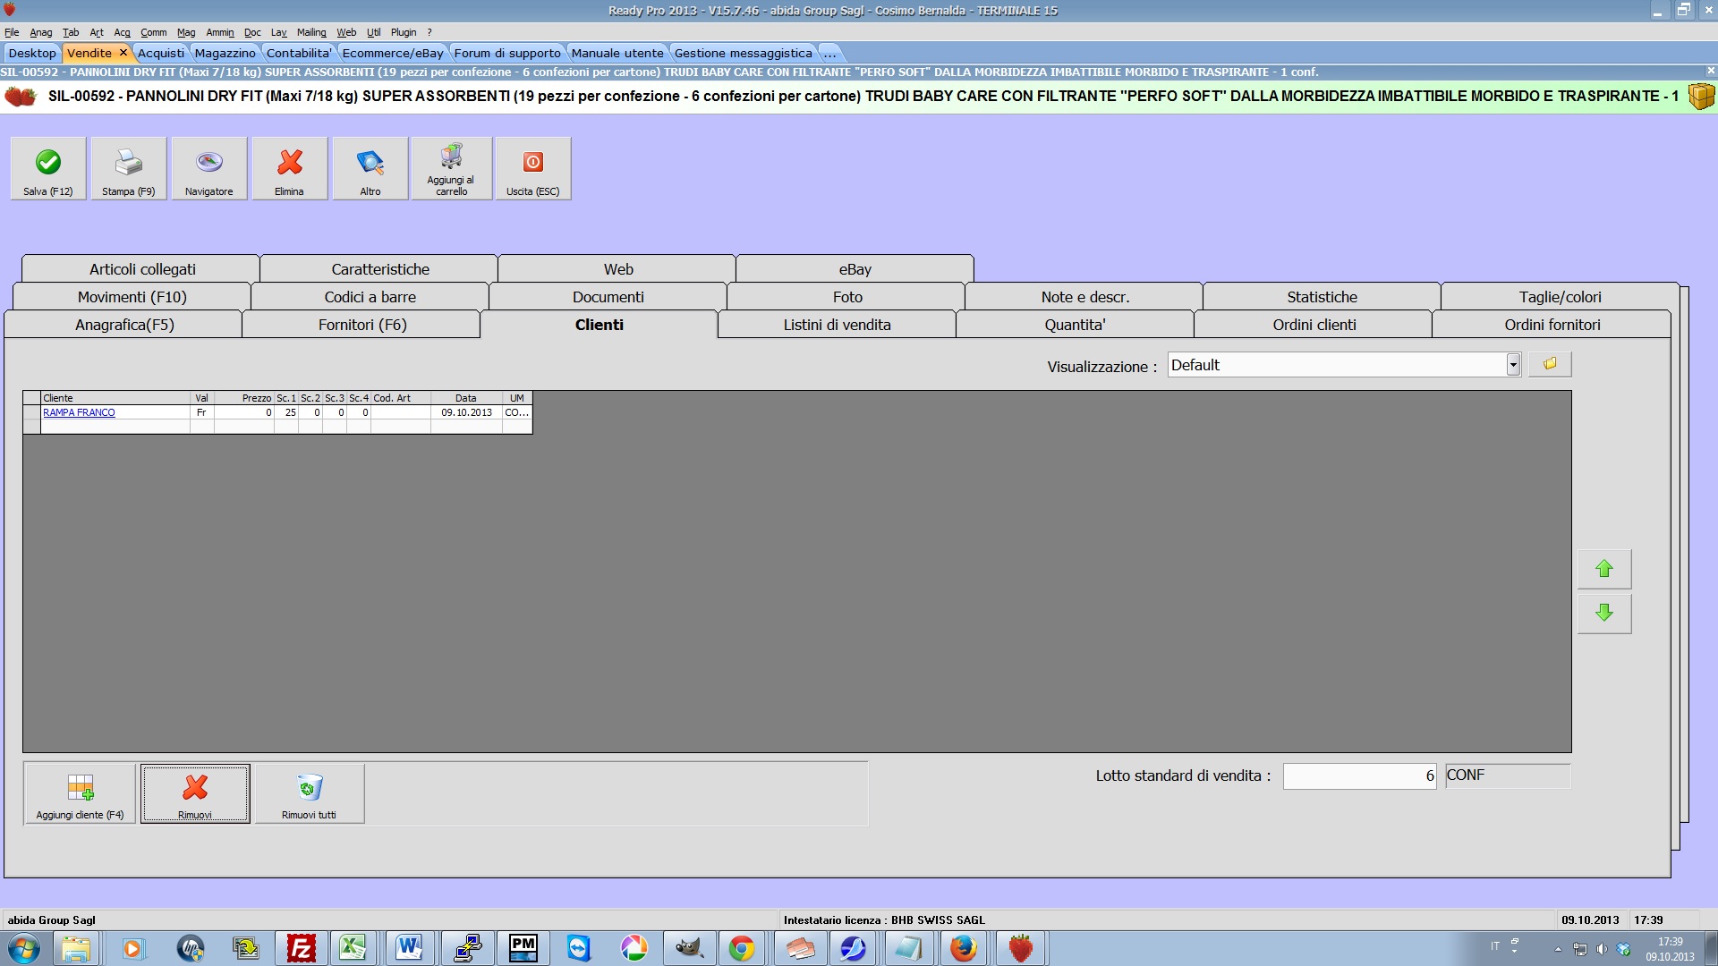Move row down with green arrow
Viewport: 1718px width, 966px height.
point(1603,613)
